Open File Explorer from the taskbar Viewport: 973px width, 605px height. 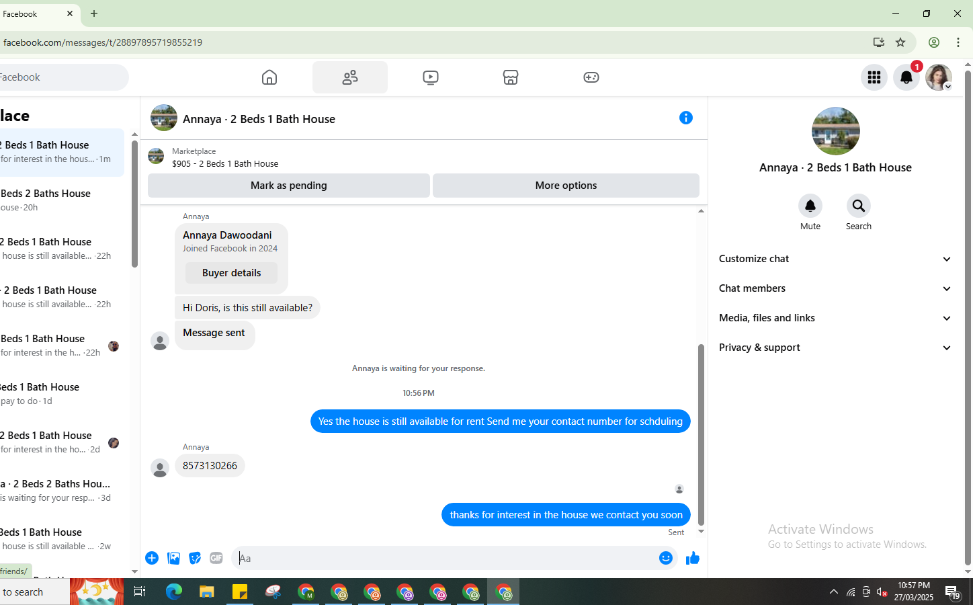point(206,592)
